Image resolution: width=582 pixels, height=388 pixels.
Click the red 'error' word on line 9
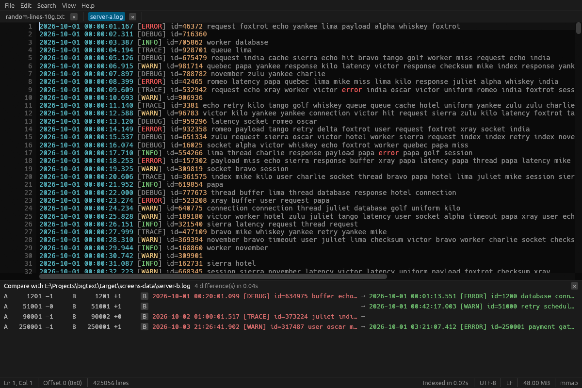pos(352,90)
